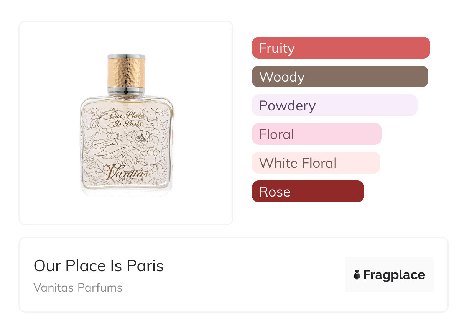The height and width of the screenshot is (331, 467).
Task: Click the word Woody in the brown bar
Action: click(282, 77)
